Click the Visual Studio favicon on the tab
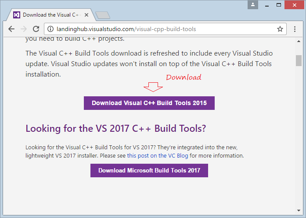 17,15
